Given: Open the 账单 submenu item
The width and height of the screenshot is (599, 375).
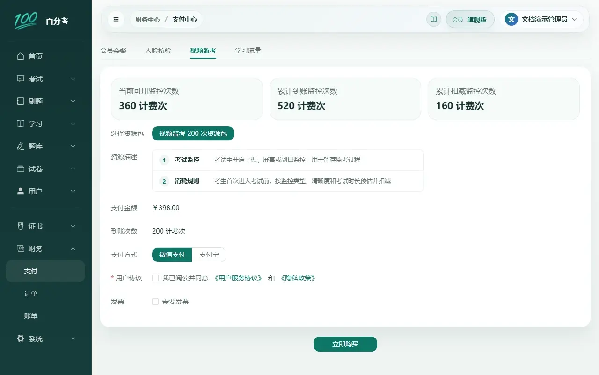Looking at the screenshot, I should tap(45, 316).
